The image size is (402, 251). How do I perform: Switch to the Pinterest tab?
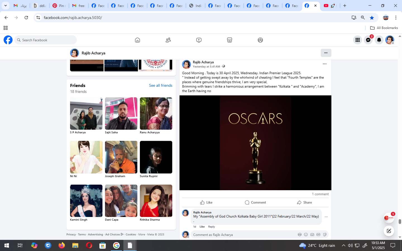click(x=59, y=6)
